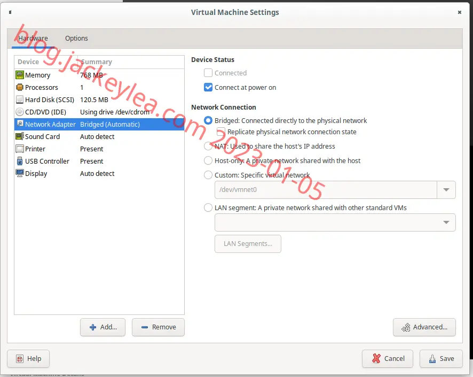This screenshot has width=473, height=377.
Task: Choose the NAT network connection option
Action: [208, 146]
